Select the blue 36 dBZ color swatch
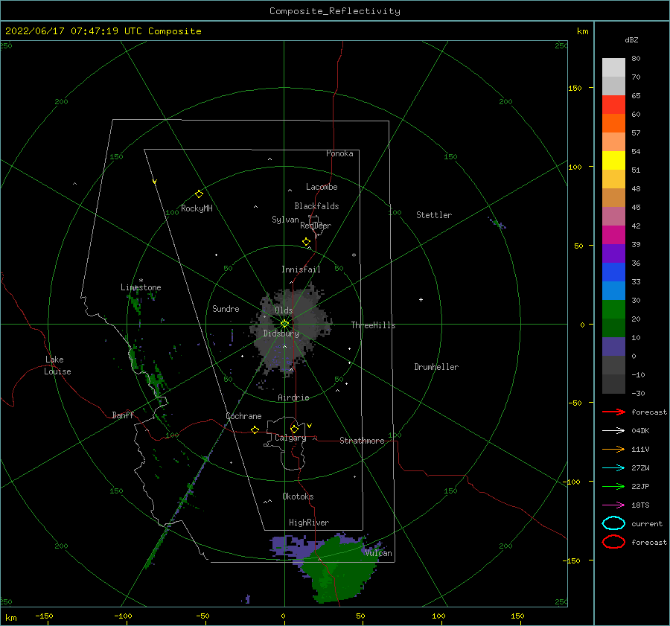The image size is (670, 626). click(x=613, y=272)
